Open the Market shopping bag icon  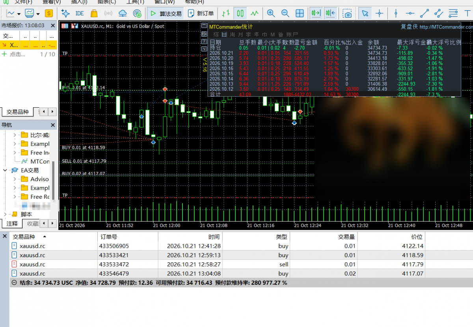(x=94, y=13)
